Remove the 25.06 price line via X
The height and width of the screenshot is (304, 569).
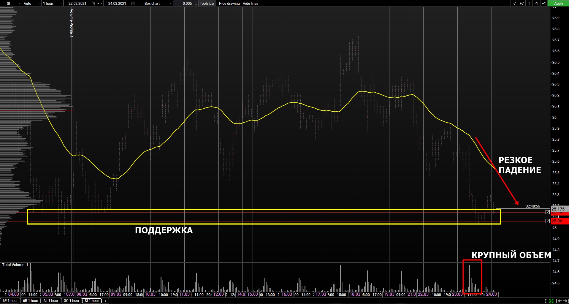[548, 221]
